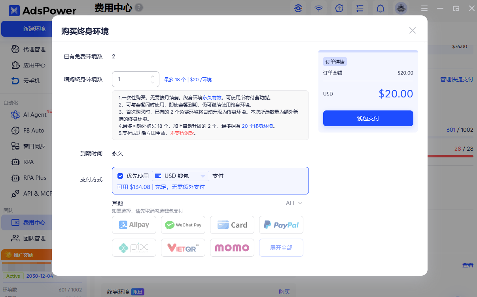Select PayPal payment method

pyautogui.click(x=281, y=225)
